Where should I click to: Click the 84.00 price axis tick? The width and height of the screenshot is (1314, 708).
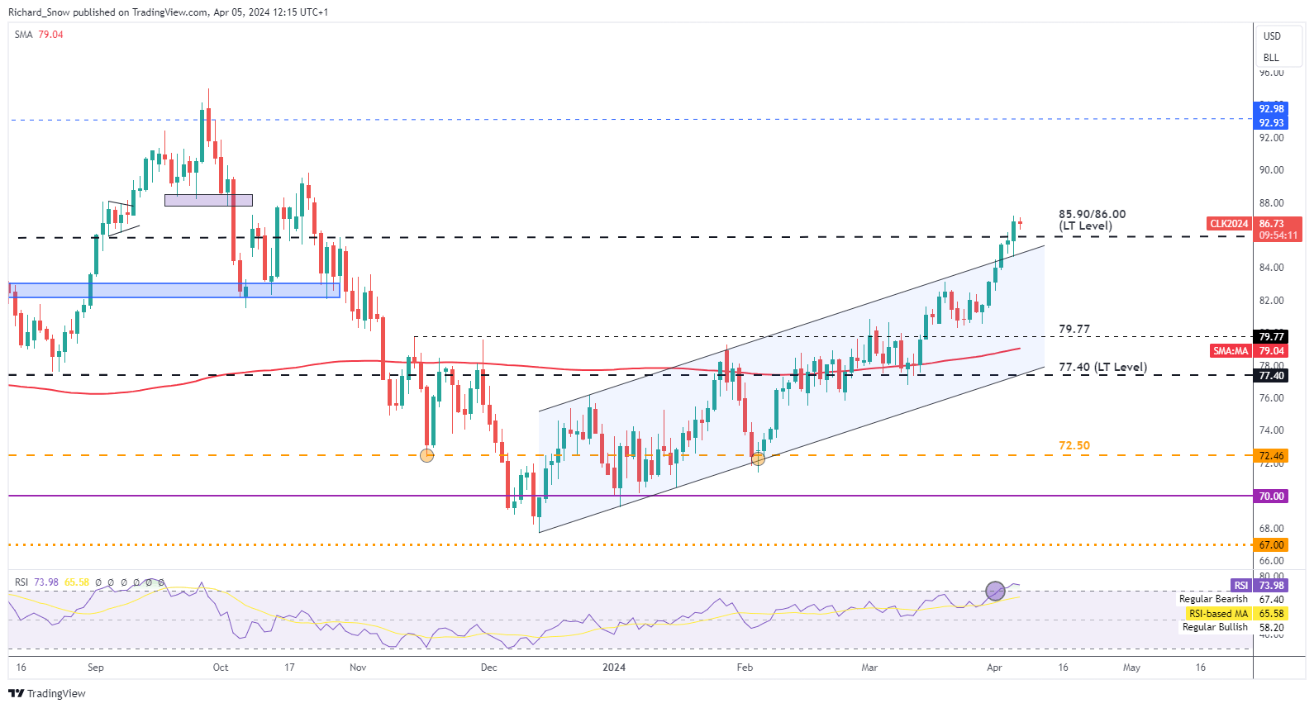[1271, 268]
